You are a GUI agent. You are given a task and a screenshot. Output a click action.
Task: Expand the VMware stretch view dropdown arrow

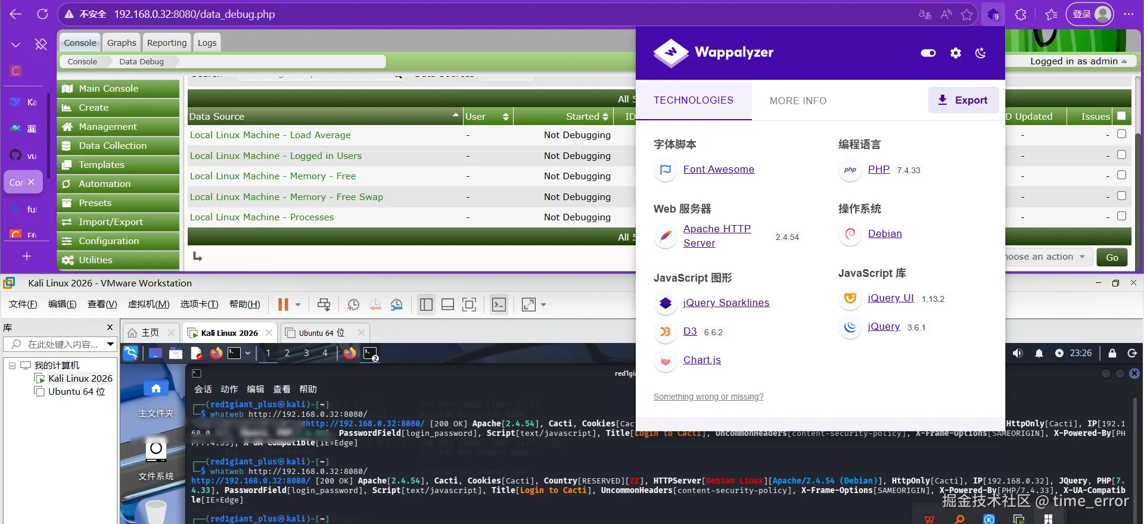tap(543, 305)
